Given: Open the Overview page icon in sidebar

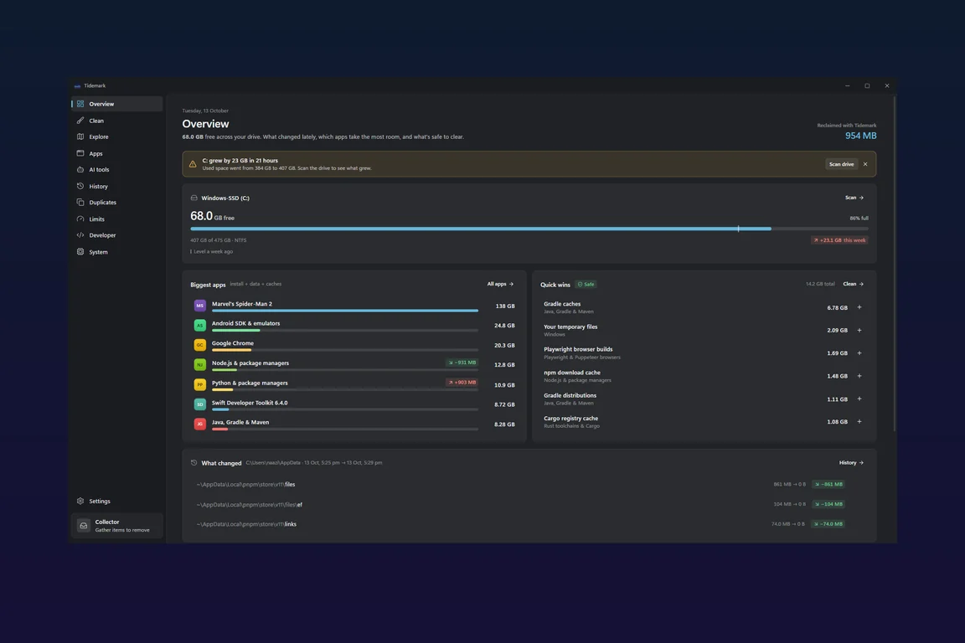Looking at the screenshot, I should [x=80, y=104].
